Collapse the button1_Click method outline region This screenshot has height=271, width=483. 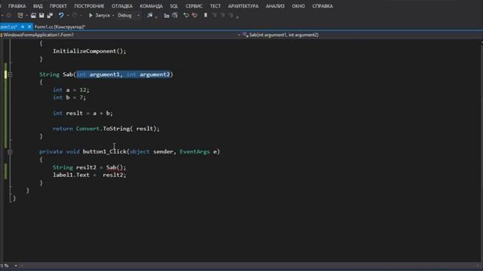(10, 152)
